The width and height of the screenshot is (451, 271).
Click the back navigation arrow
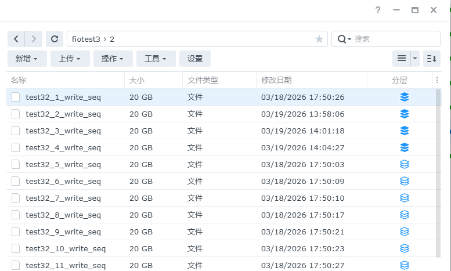coord(16,39)
